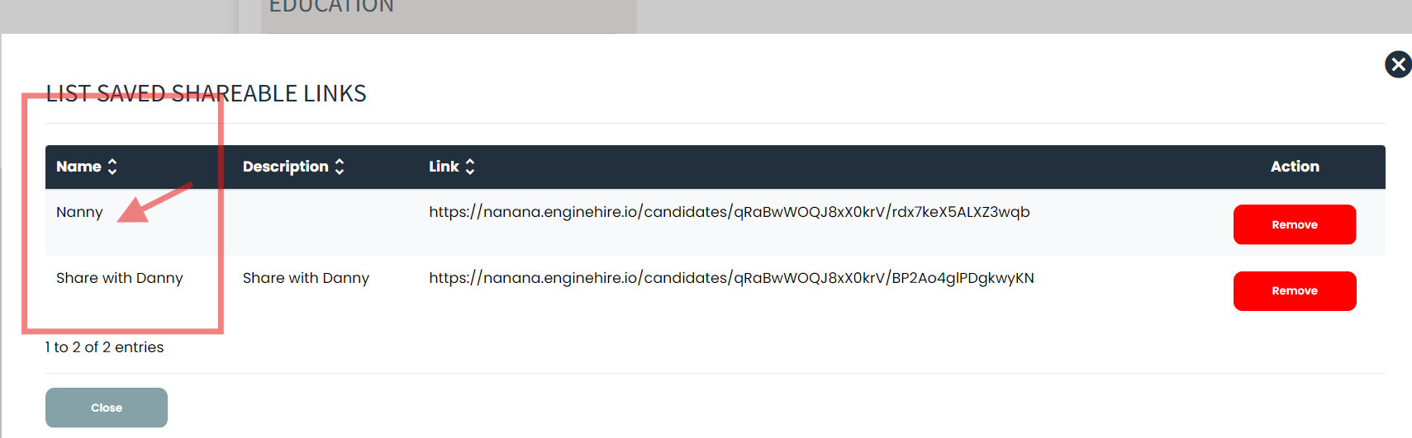Click the Share with Danny description
This screenshot has height=438, width=1412.
(x=306, y=278)
